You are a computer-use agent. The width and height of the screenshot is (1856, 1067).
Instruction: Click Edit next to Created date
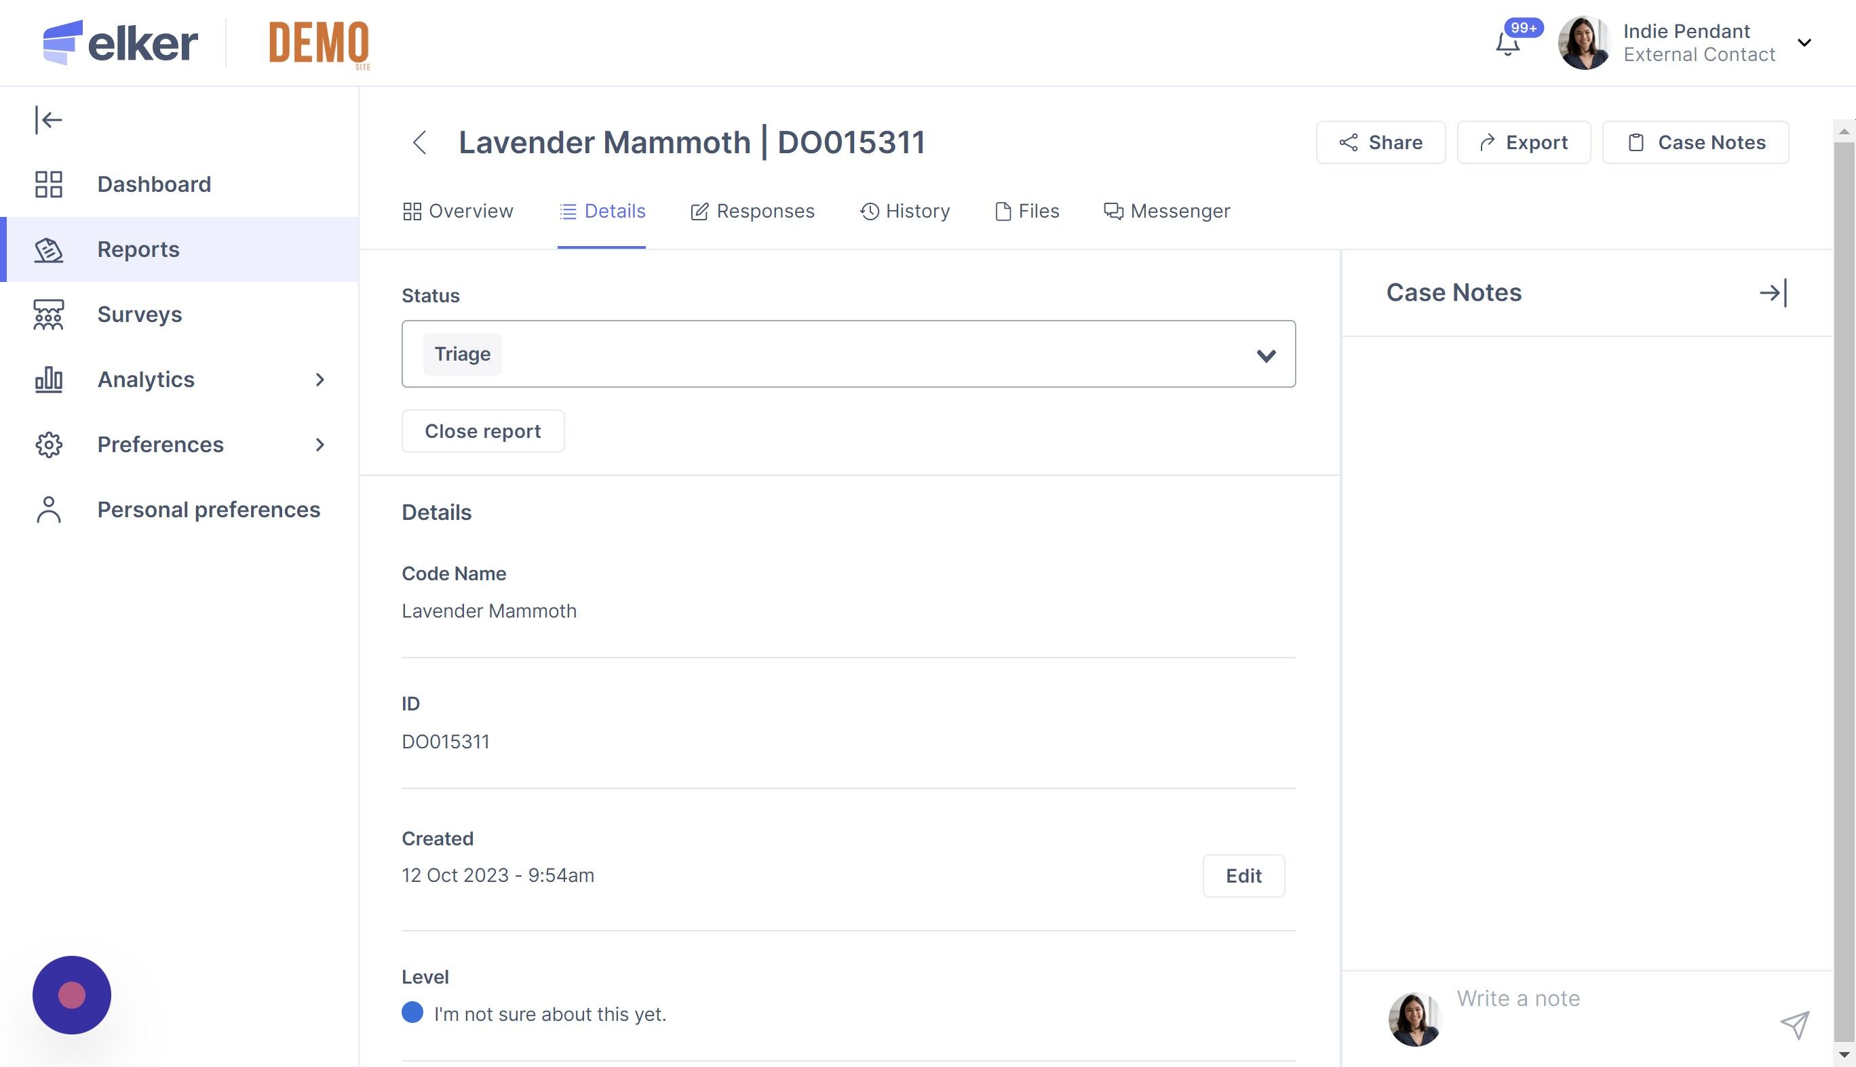tap(1243, 876)
